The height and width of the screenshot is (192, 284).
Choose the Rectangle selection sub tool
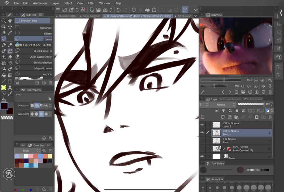coord(33,28)
